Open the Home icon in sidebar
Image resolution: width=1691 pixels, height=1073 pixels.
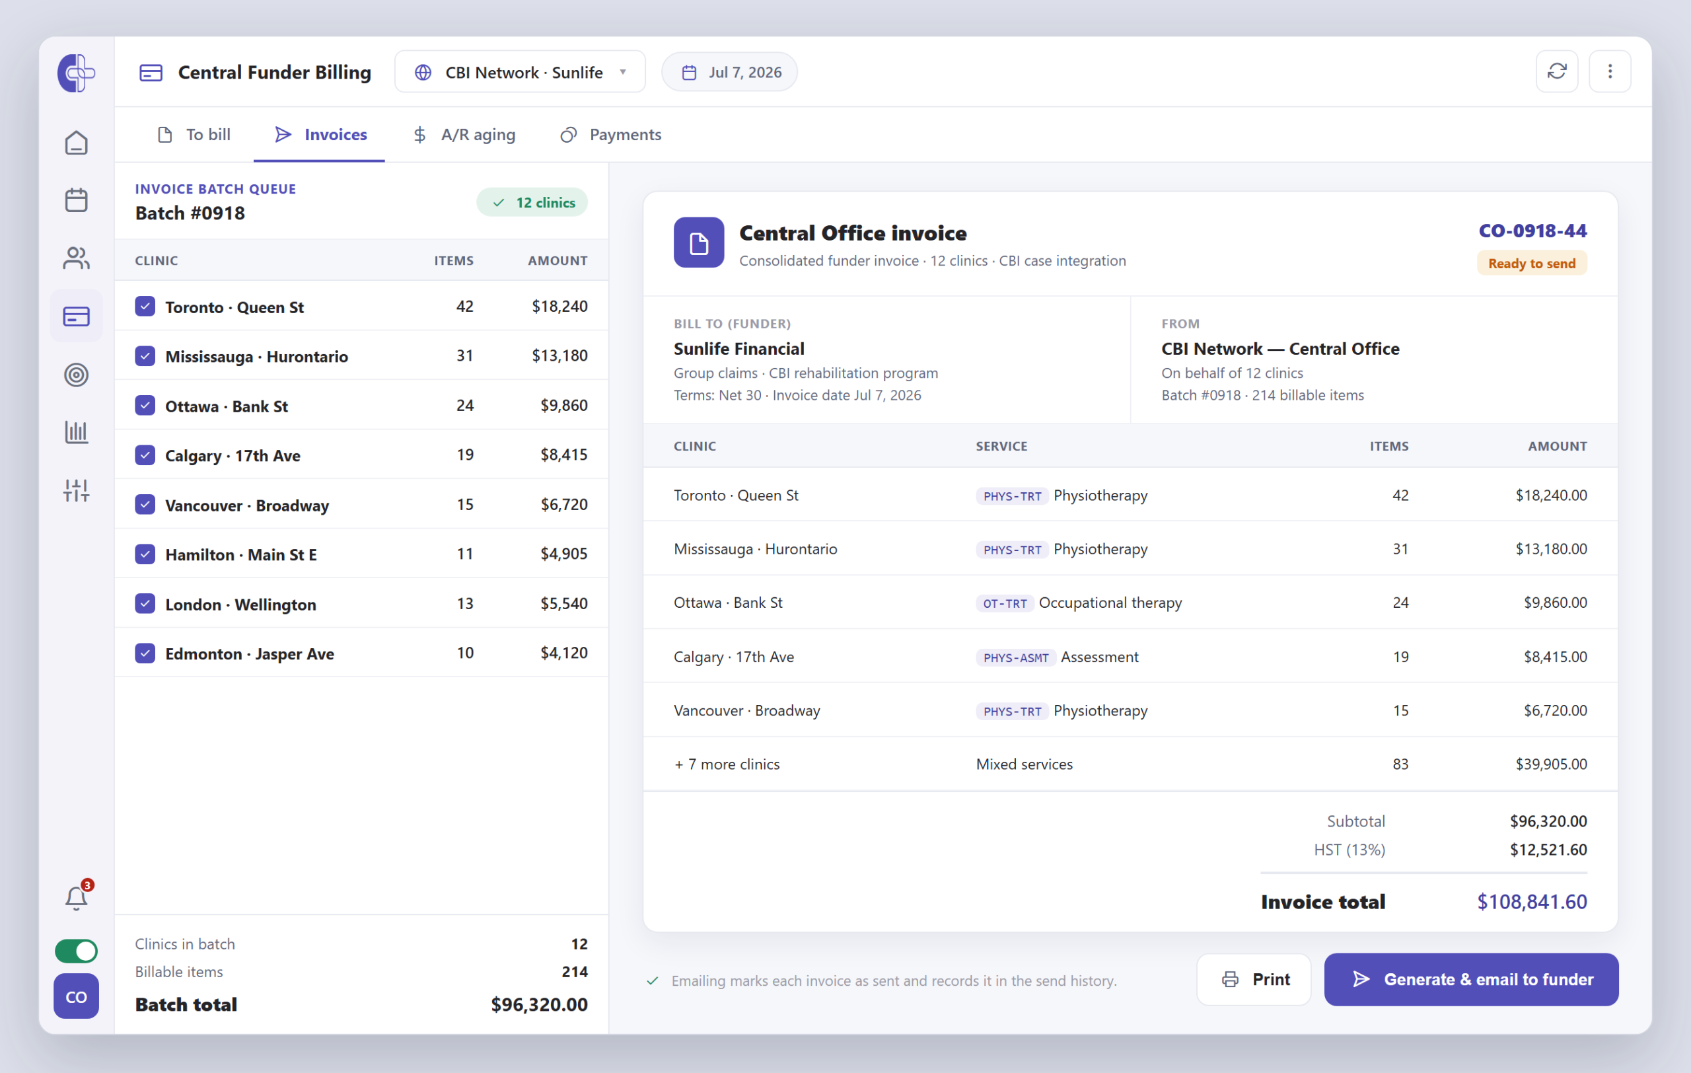pos(76,143)
